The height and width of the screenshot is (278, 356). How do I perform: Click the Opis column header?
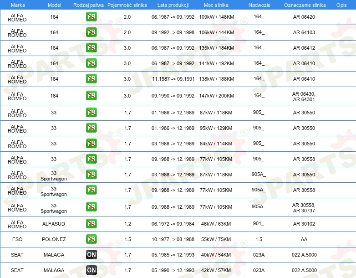tap(341, 5)
